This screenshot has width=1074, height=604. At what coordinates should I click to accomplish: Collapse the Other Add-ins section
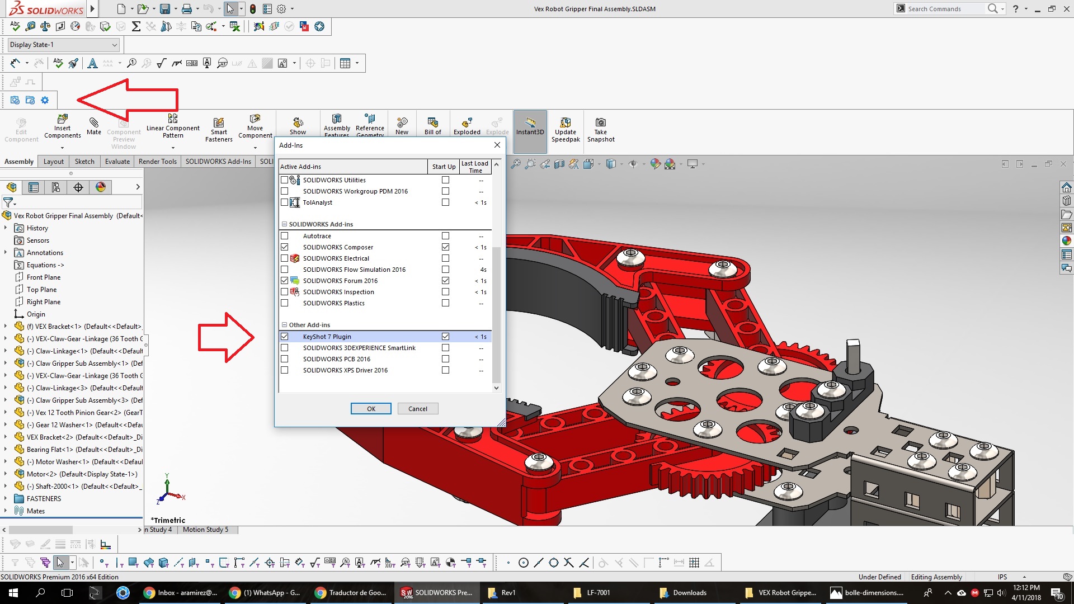[284, 325]
